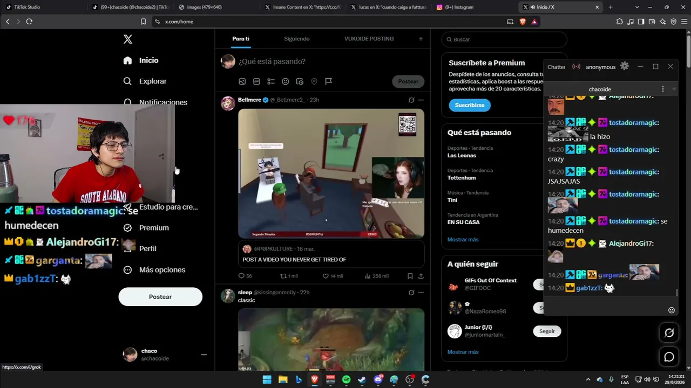Add a poll to the post

point(271,81)
